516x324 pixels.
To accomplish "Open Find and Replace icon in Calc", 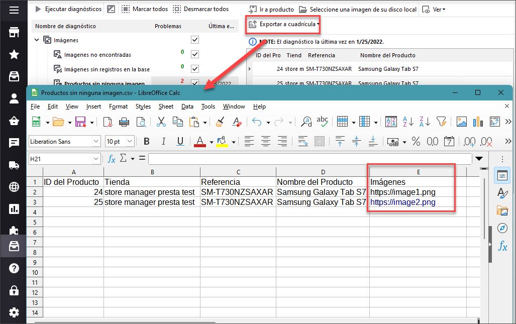I will click(306, 122).
